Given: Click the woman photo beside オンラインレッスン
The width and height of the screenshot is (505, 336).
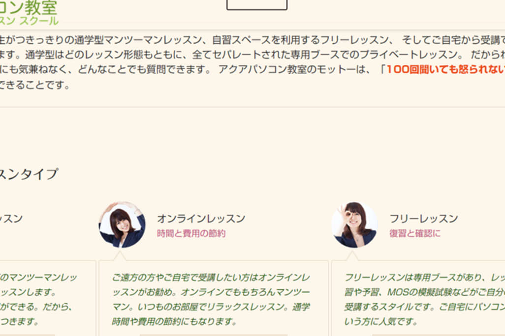Looking at the screenshot, I should pyautogui.click(x=122, y=225).
